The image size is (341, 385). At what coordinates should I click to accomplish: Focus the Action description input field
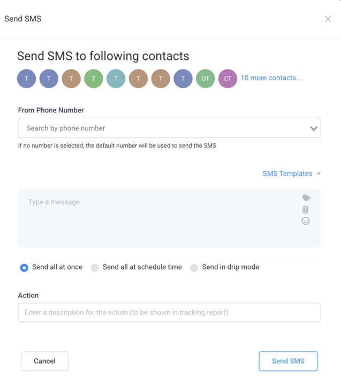tap(169, 312)
